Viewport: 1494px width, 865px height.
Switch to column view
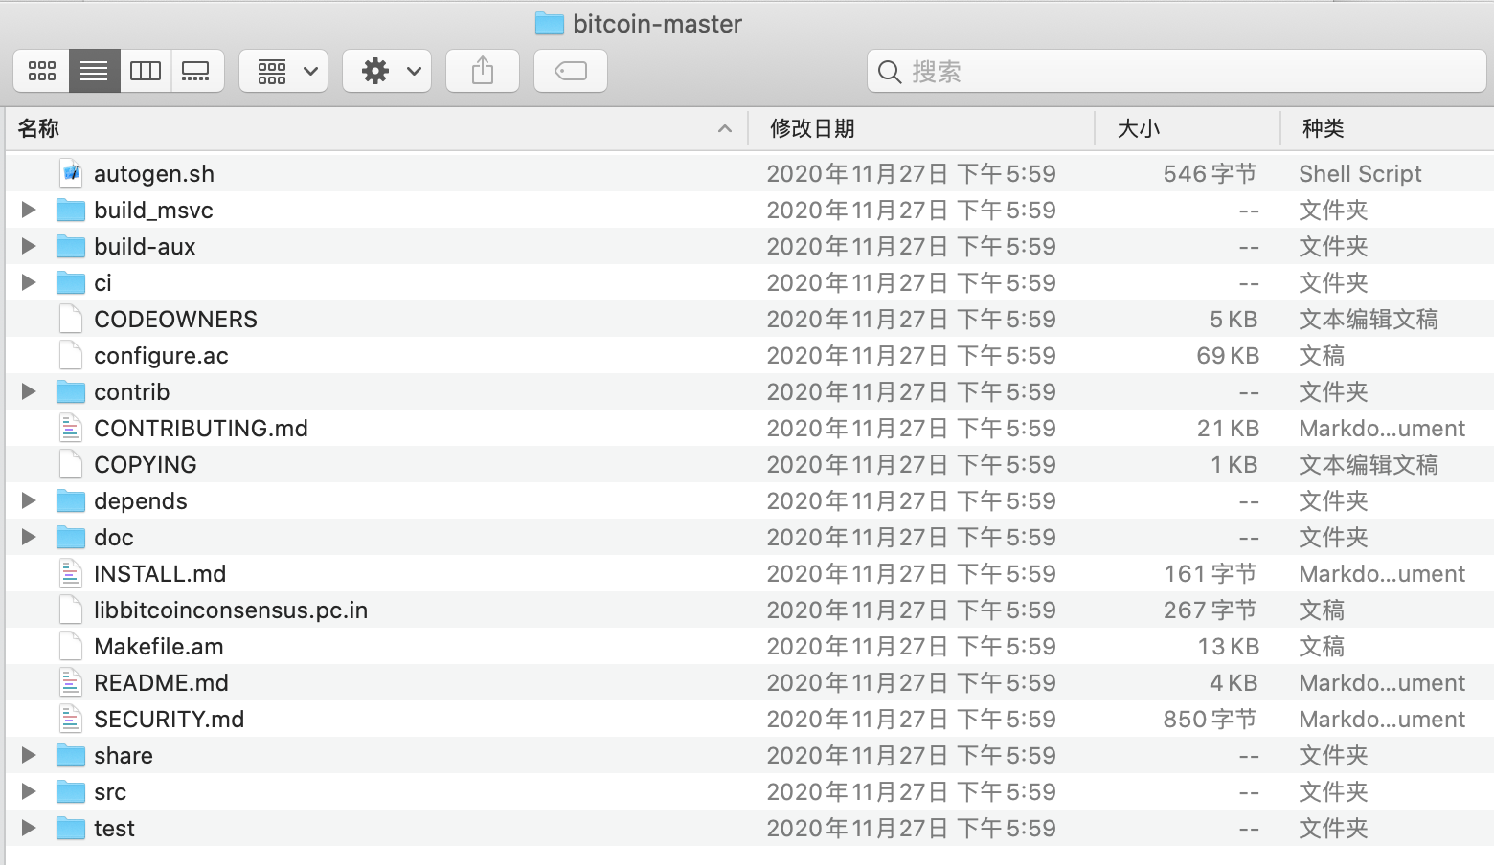pyautogui.click(x=146, y=71)
